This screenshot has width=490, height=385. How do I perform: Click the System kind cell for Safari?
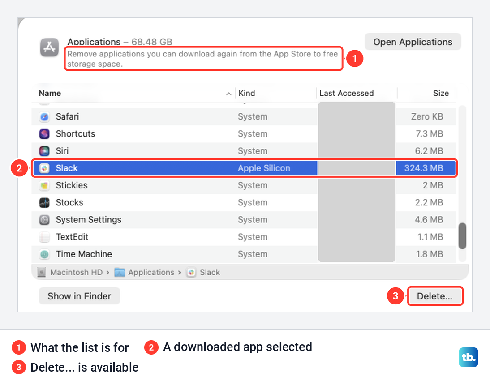click(x=253, y=117)
